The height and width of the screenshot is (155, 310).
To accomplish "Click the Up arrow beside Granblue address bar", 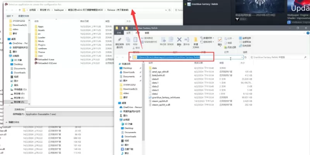I will click(x=130, y=57).
